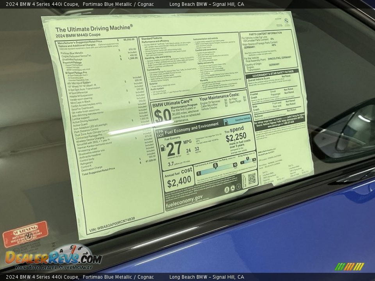Click the fuel pump icon beside 27 MPG
The width and height of the screenshot is (375, 281).
162,148
